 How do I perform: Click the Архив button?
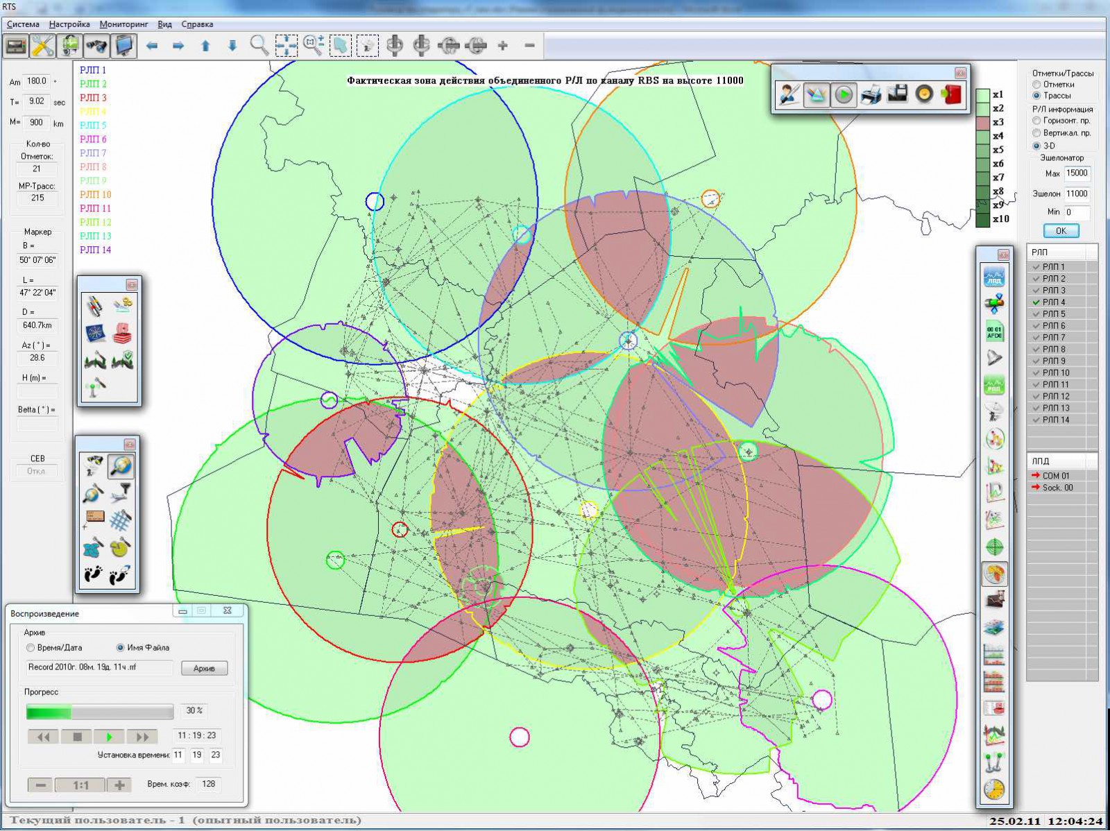click(204, 668)
